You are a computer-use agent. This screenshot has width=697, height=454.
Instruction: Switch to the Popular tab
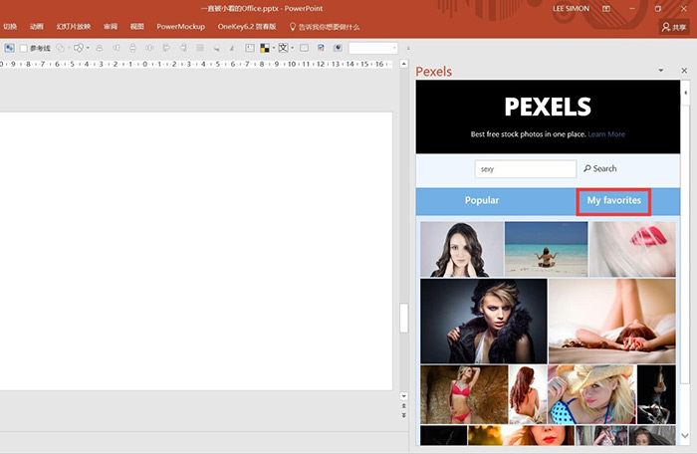coord(482,200)
